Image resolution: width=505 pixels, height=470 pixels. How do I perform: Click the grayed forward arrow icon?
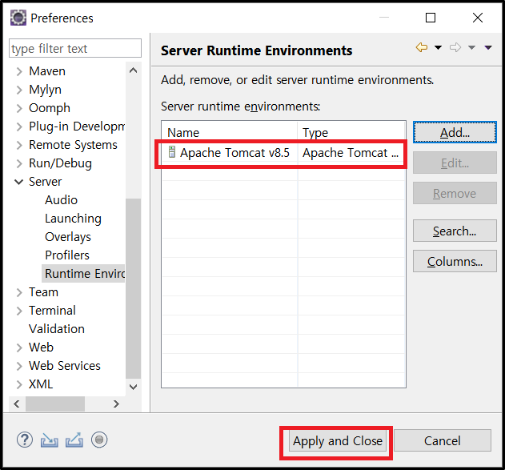point(455,47)
